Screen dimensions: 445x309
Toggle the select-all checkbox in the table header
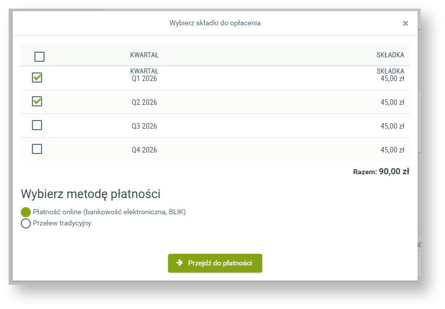(x=39, y=57)
